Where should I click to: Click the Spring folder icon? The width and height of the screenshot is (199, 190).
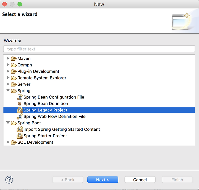(14, 91)
